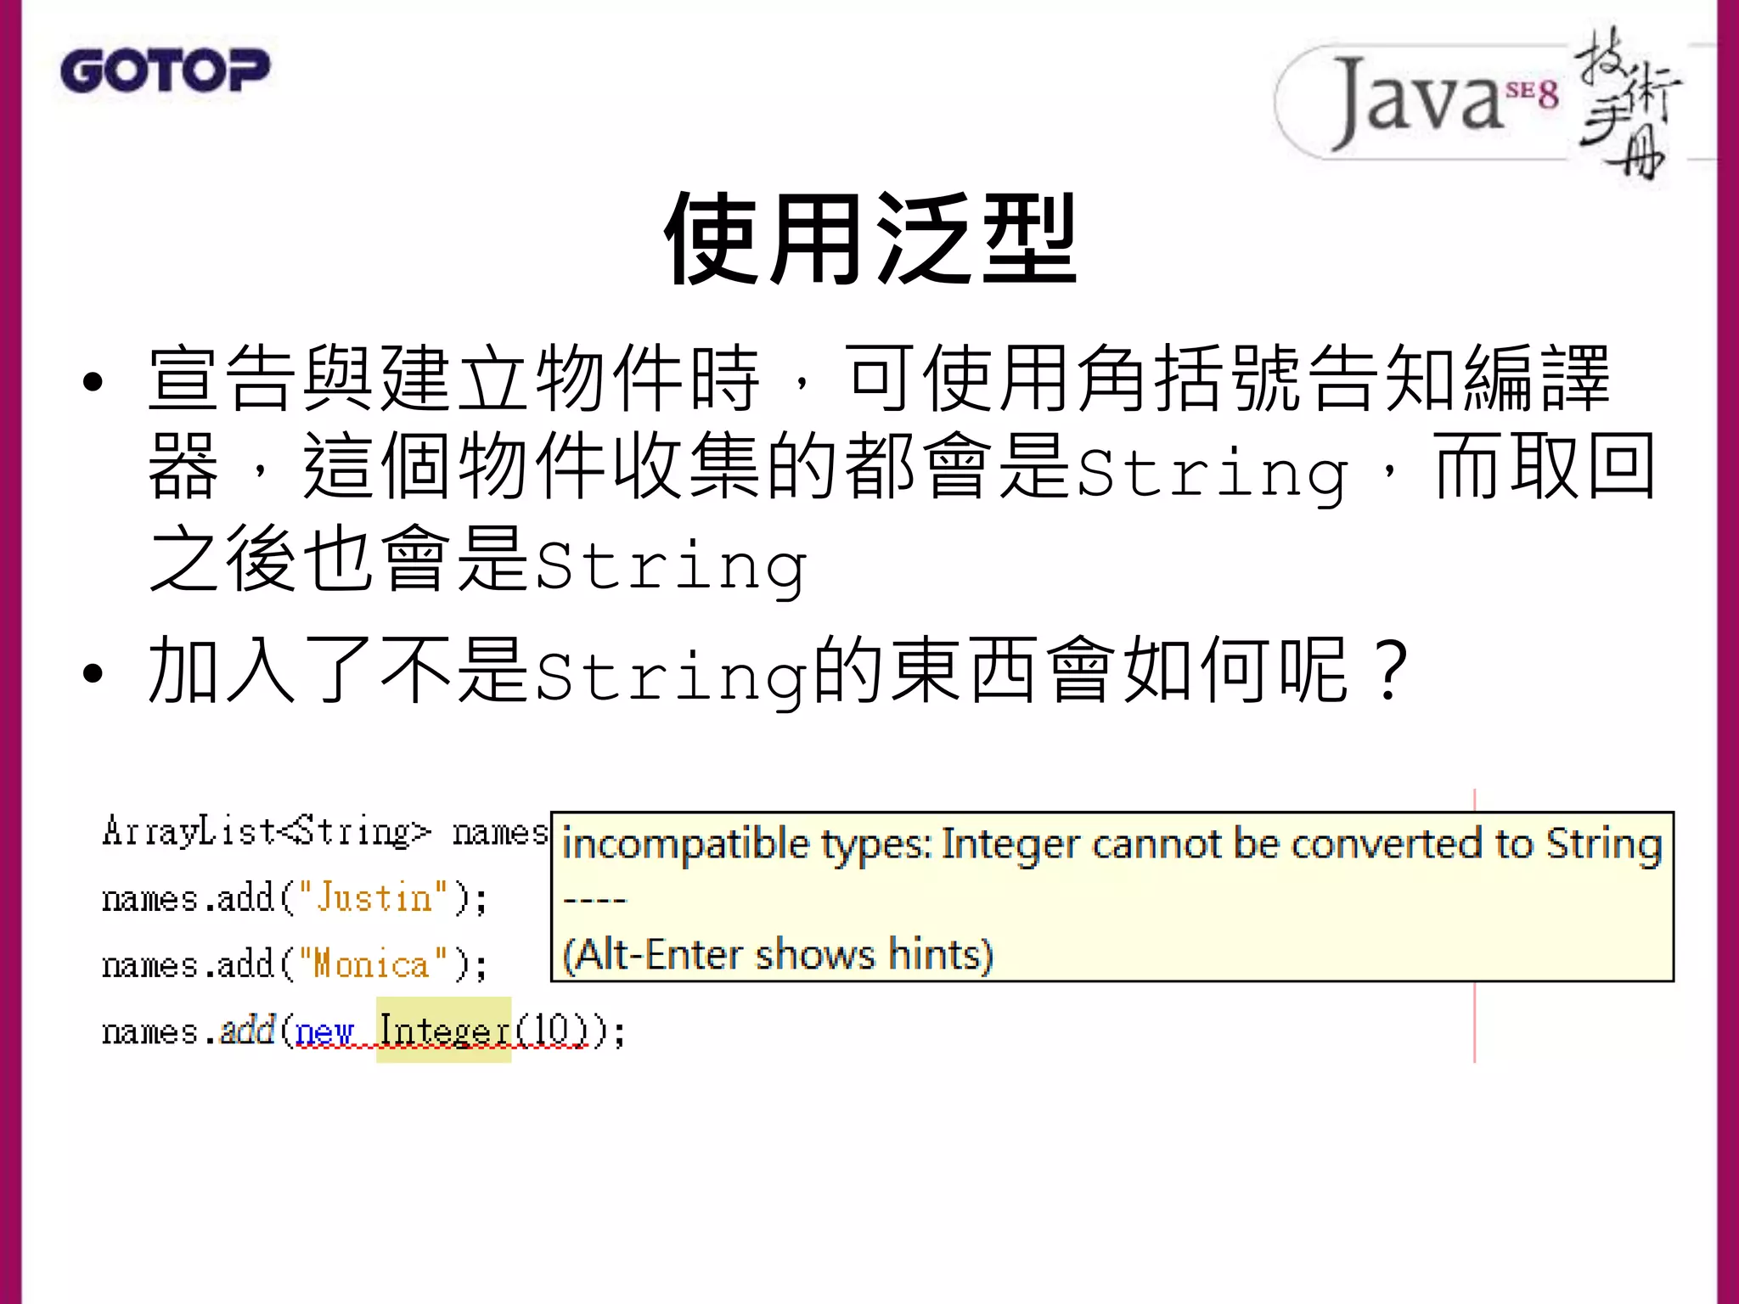Click the tooltip line '(Alt-Enter shows hints)'

778,954
